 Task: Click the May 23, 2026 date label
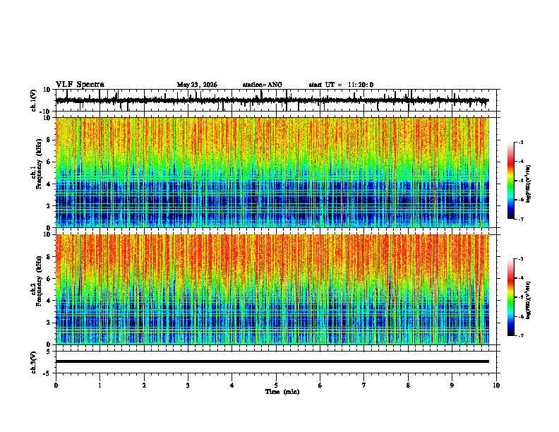[197, 85]
